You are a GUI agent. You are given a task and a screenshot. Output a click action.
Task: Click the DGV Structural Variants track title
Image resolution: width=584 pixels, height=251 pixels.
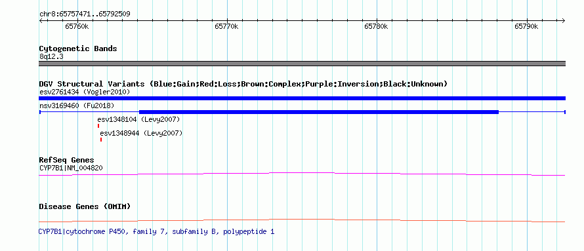[x=243, y=84]
